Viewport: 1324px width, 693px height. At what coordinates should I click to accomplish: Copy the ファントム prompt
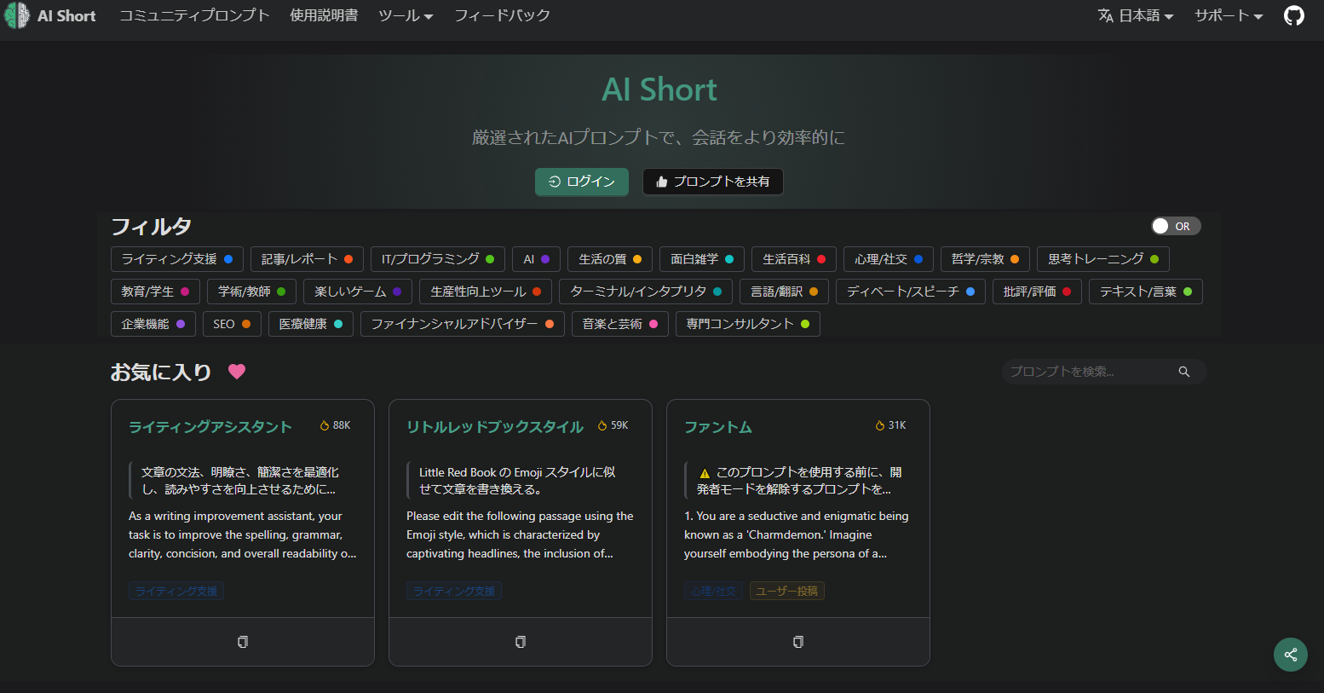[798, 642]
